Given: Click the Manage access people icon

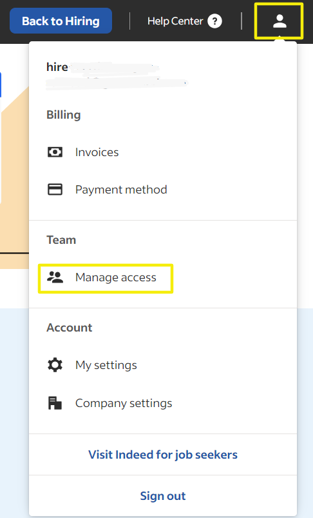Looking at the screenshot, I should point(55,277).
